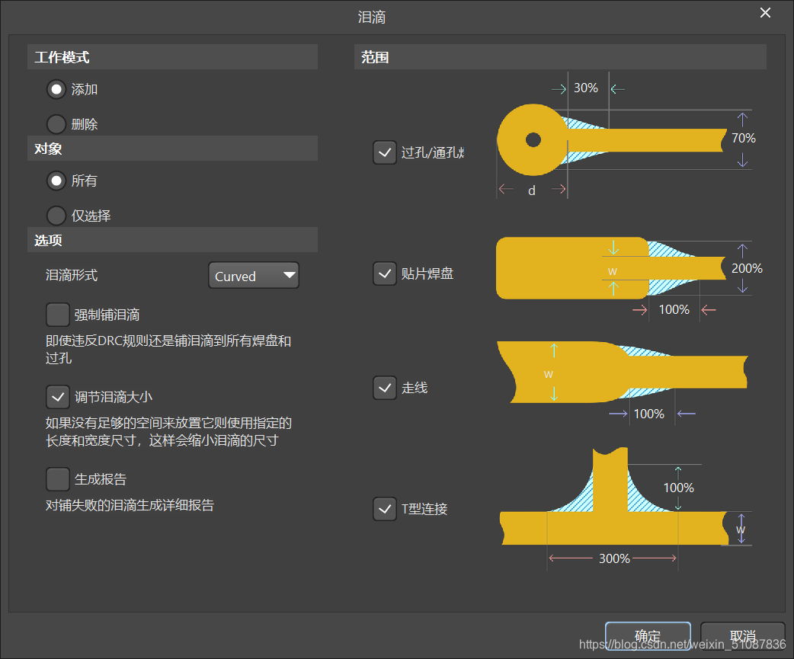Select the 仅选择 object radio button
Viewport: 794px width, 659px height.
(x=56, y=215)
